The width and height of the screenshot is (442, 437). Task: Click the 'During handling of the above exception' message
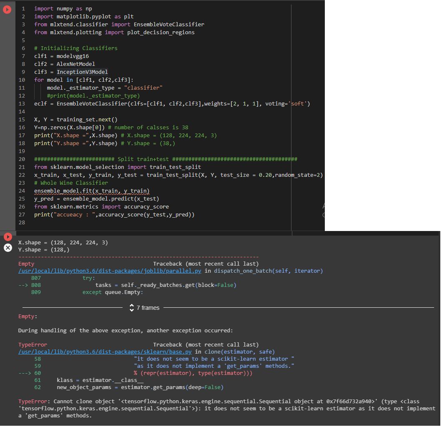tap(126, 330)
